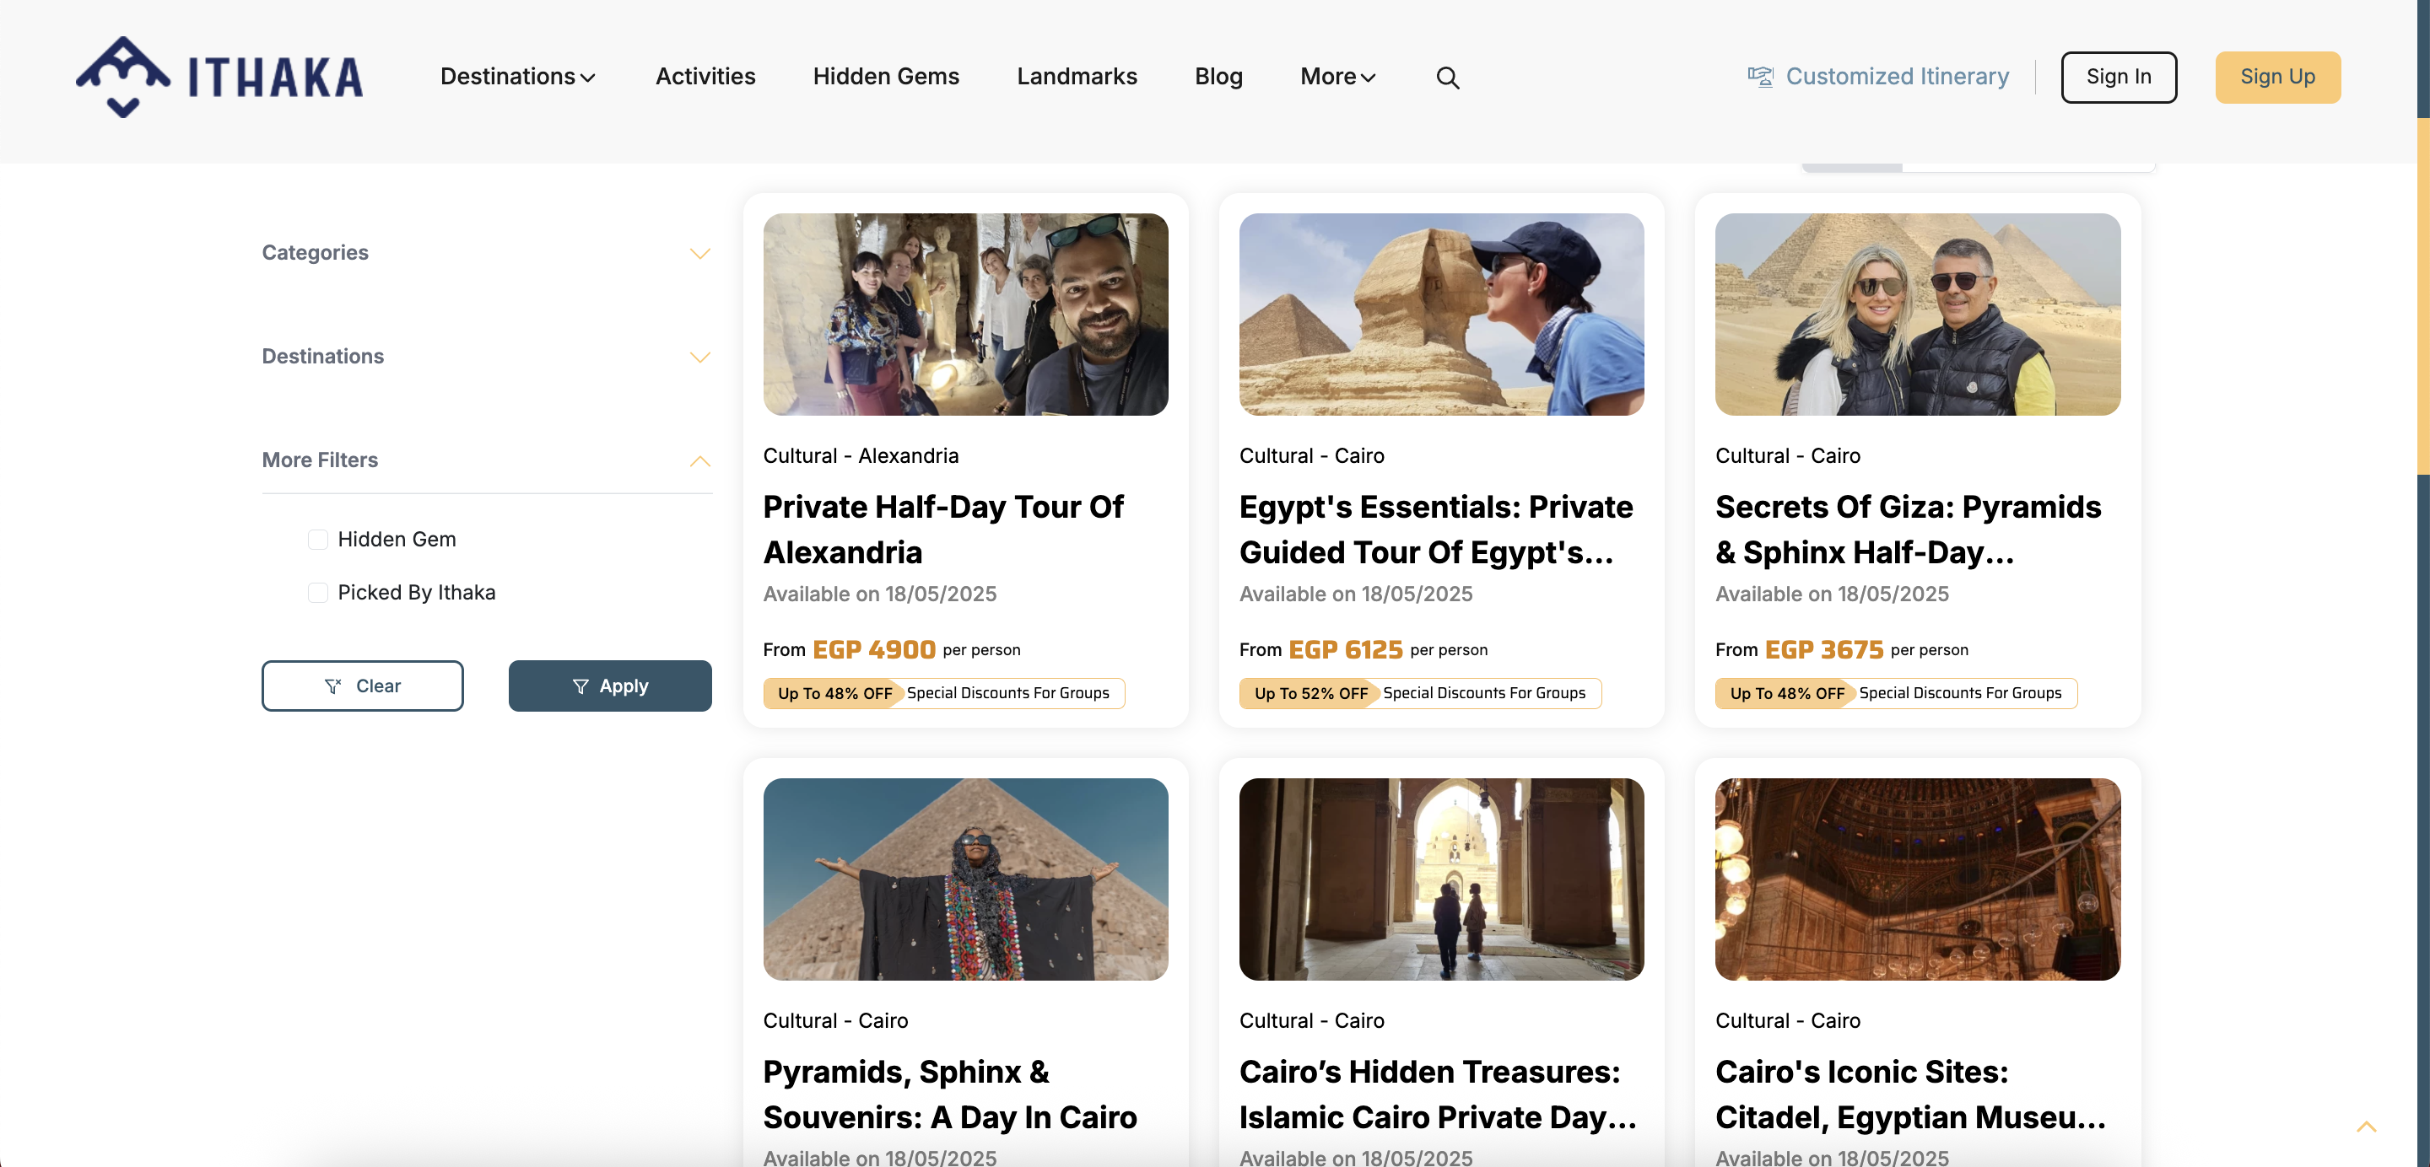This screenshot has height=1167, width=2430.
Task: Click the scroll-to-top arrow icon
Action: pos(2366,1127)
